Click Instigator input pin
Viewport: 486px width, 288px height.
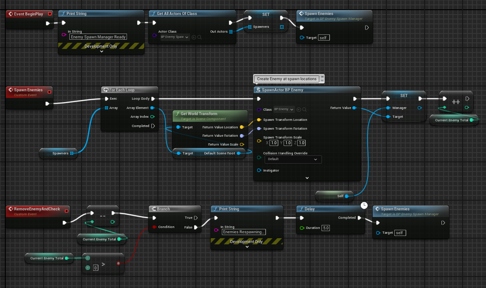coord(259,171)
